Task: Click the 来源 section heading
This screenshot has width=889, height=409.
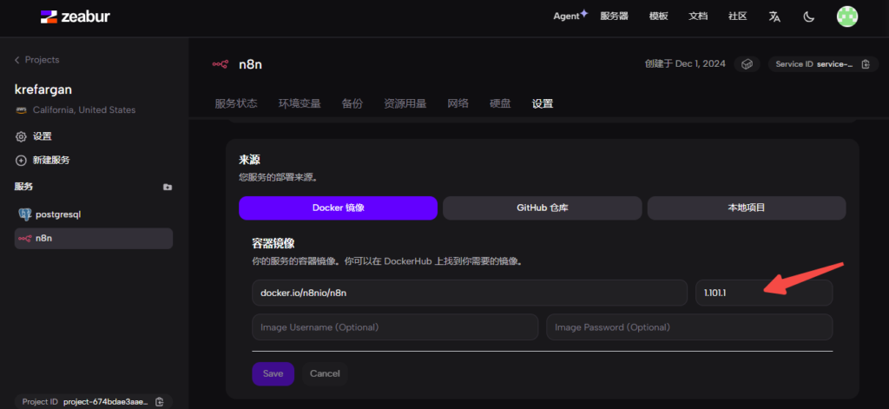Action: [249, 161]
